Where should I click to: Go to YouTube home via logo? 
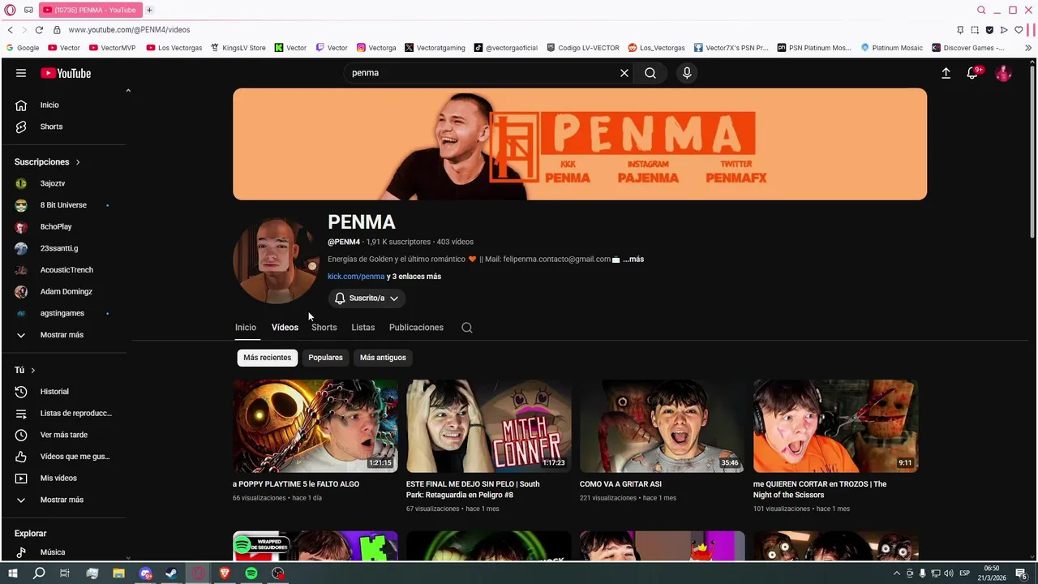click(66, 73)
